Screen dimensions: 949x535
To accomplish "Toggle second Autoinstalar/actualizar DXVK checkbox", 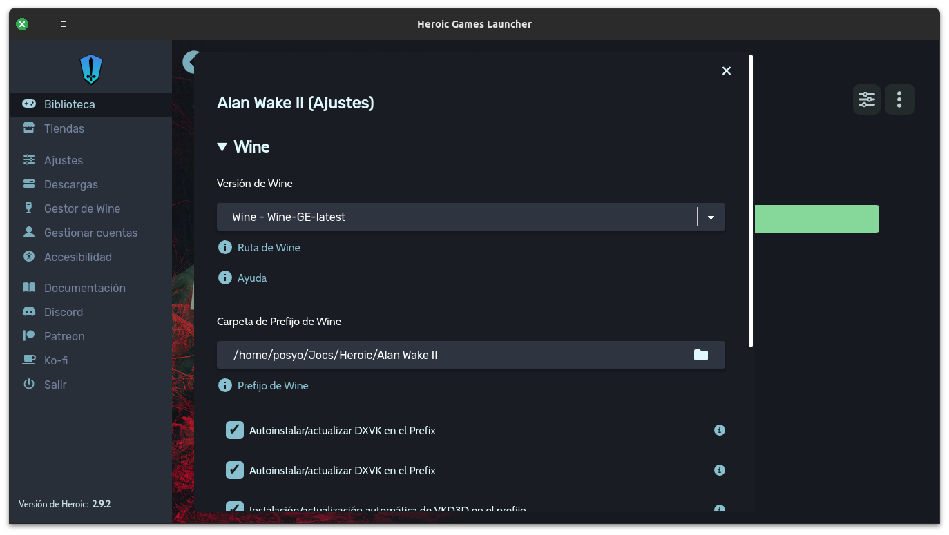I will pos(235,470).
